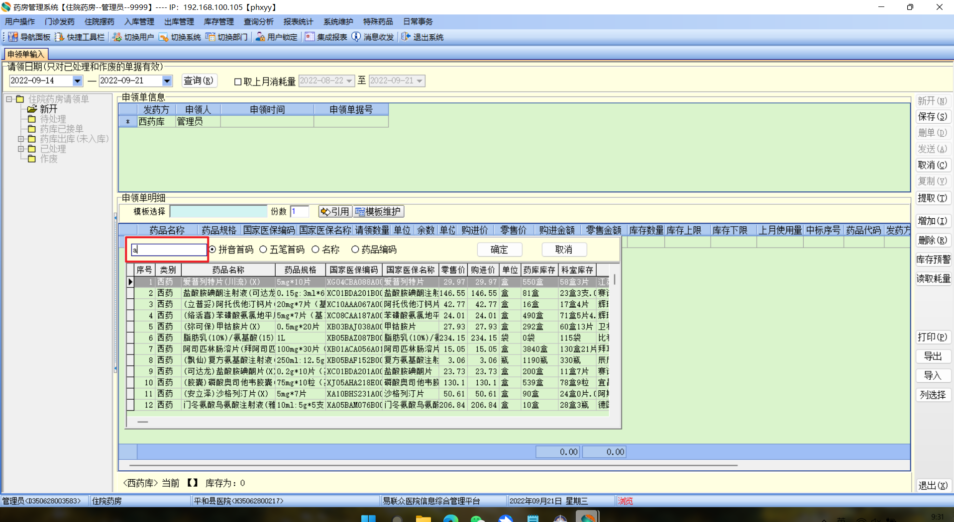Click the 切换用户 switch user icon

(117, 37)
